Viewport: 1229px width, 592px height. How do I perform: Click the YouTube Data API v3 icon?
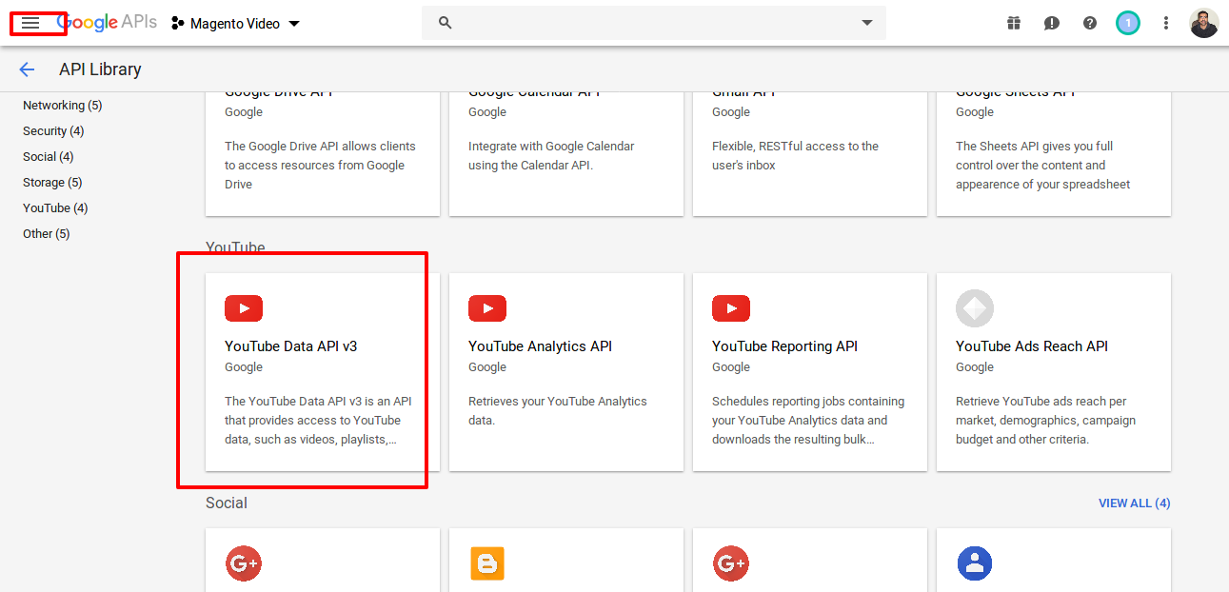click(x=244, y=308)
